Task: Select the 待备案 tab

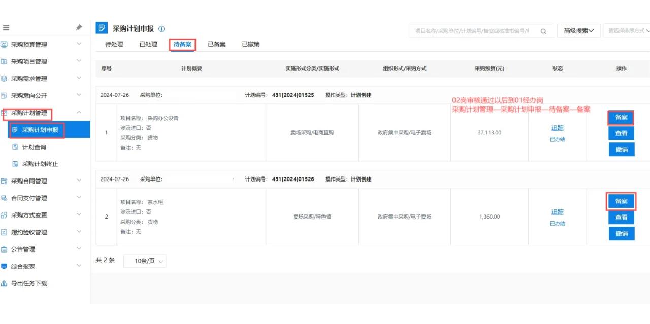Action: pos(182,44)
